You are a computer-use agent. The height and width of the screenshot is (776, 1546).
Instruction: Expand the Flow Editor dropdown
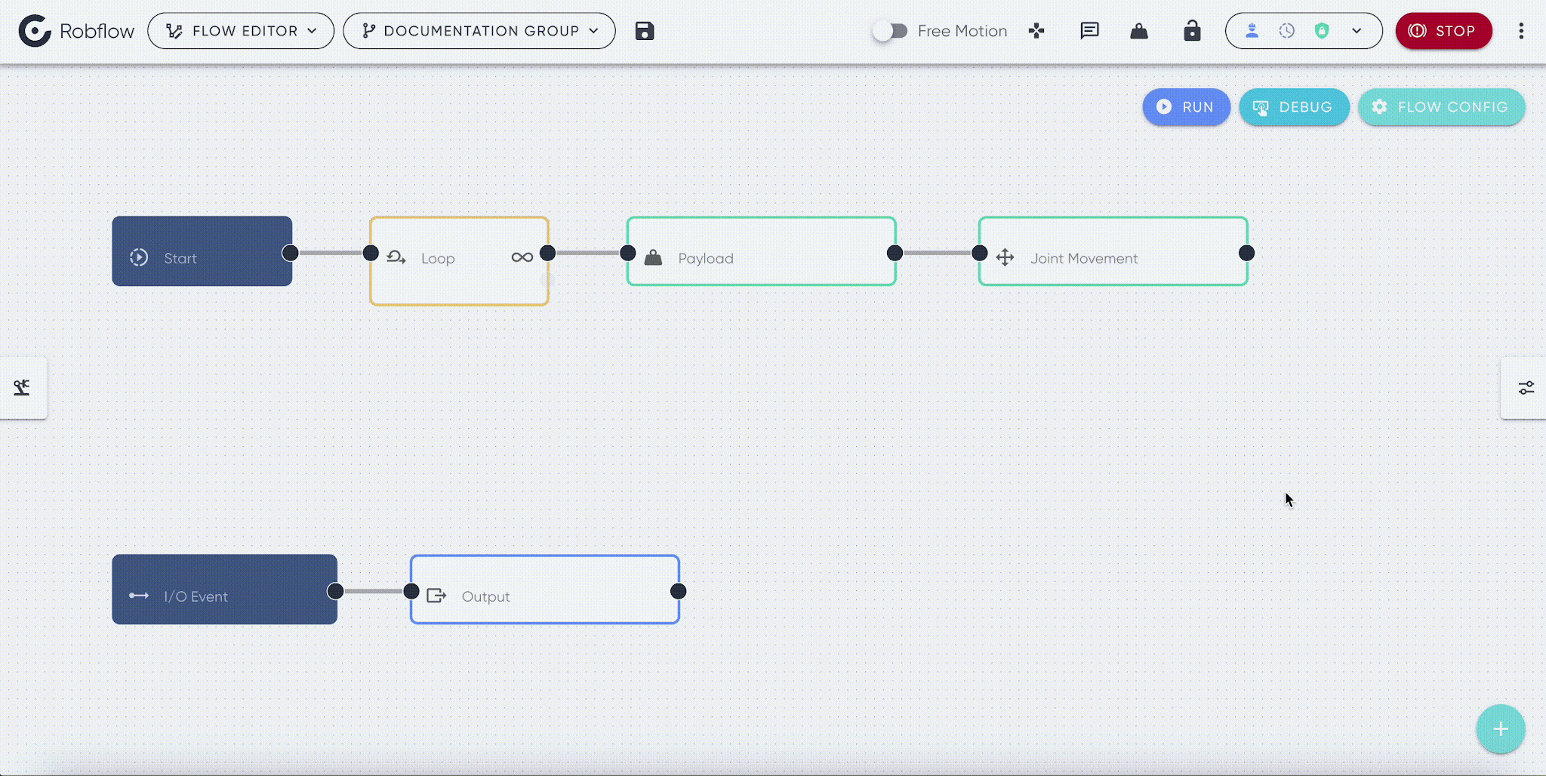[241, 31]
